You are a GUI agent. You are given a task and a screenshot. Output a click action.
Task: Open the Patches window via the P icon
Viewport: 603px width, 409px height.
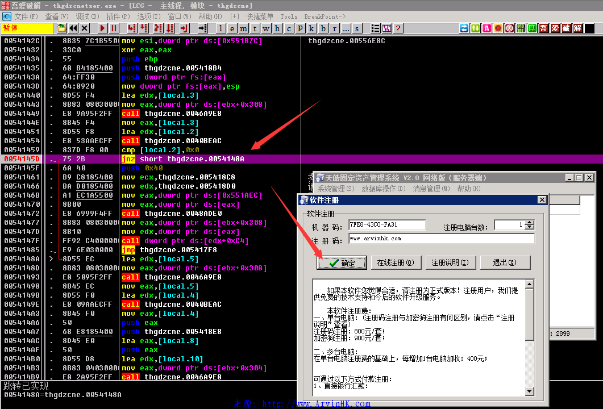(x=301, y=28)
